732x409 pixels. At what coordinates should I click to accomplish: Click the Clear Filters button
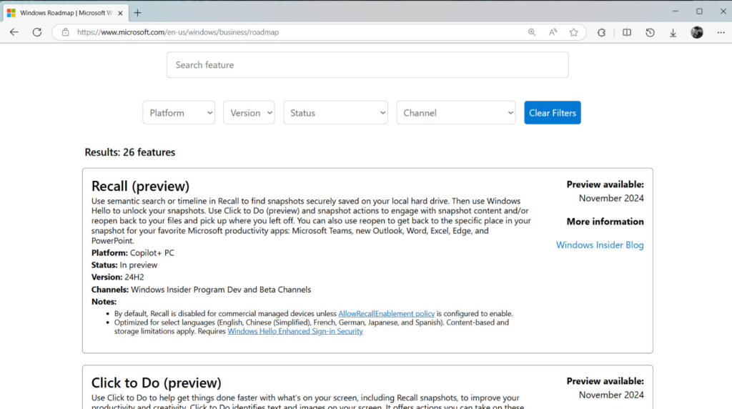tap(553, 112)
